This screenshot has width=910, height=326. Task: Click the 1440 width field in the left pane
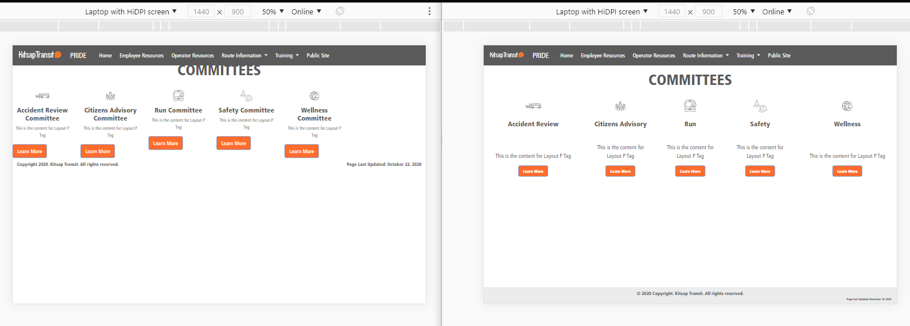[x=201, y=11]
